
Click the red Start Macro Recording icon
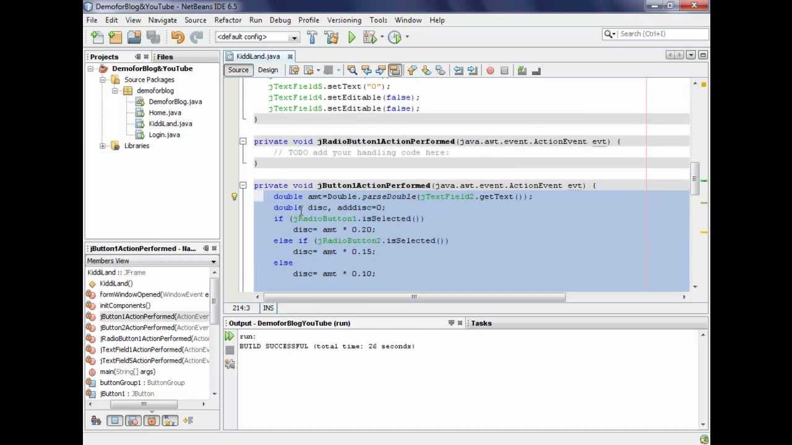tap(490, 70)
